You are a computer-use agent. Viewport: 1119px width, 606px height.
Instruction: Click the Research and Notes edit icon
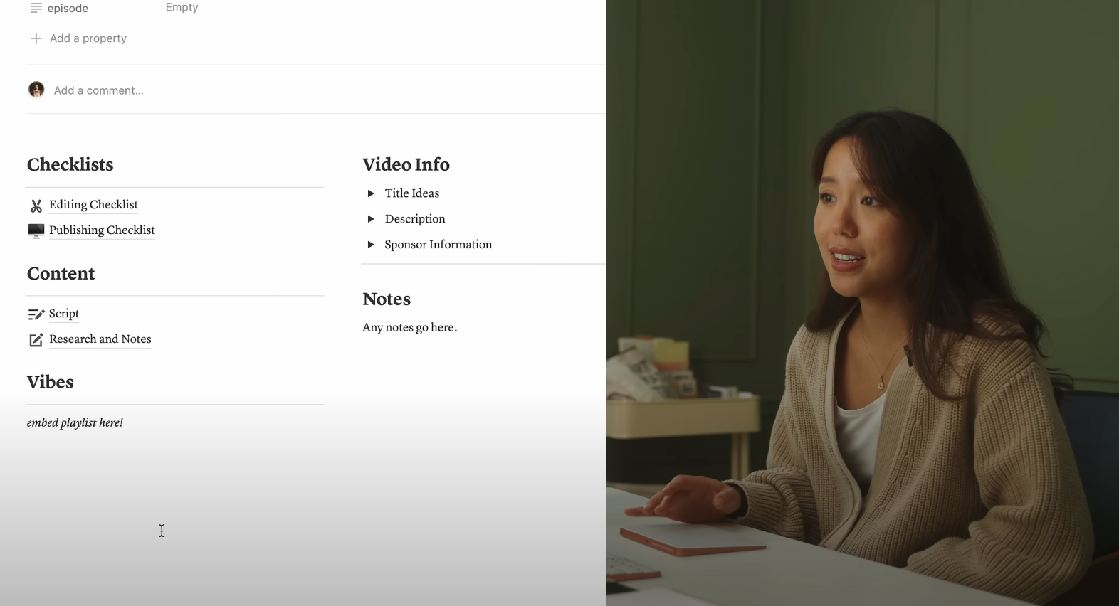(36, 340)
